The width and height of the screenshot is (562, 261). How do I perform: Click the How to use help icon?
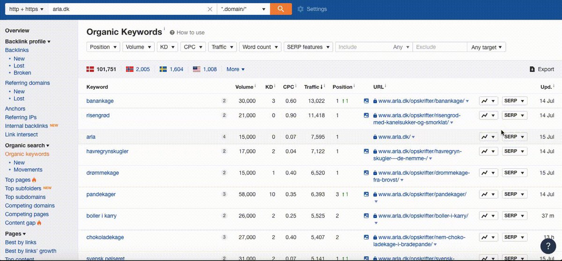click(172, 33)
